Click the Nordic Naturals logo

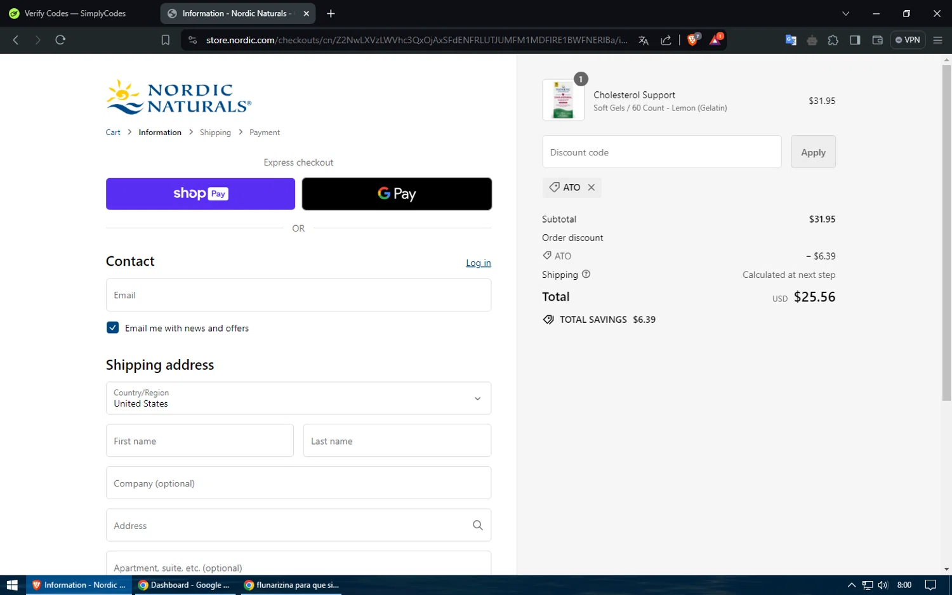[179, 97]
